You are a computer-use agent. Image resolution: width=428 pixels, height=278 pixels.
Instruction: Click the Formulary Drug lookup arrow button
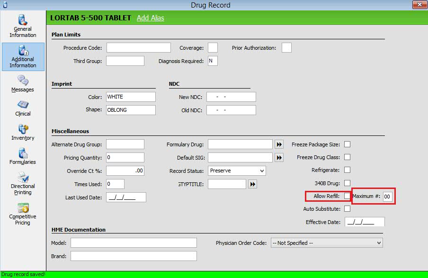279,144
